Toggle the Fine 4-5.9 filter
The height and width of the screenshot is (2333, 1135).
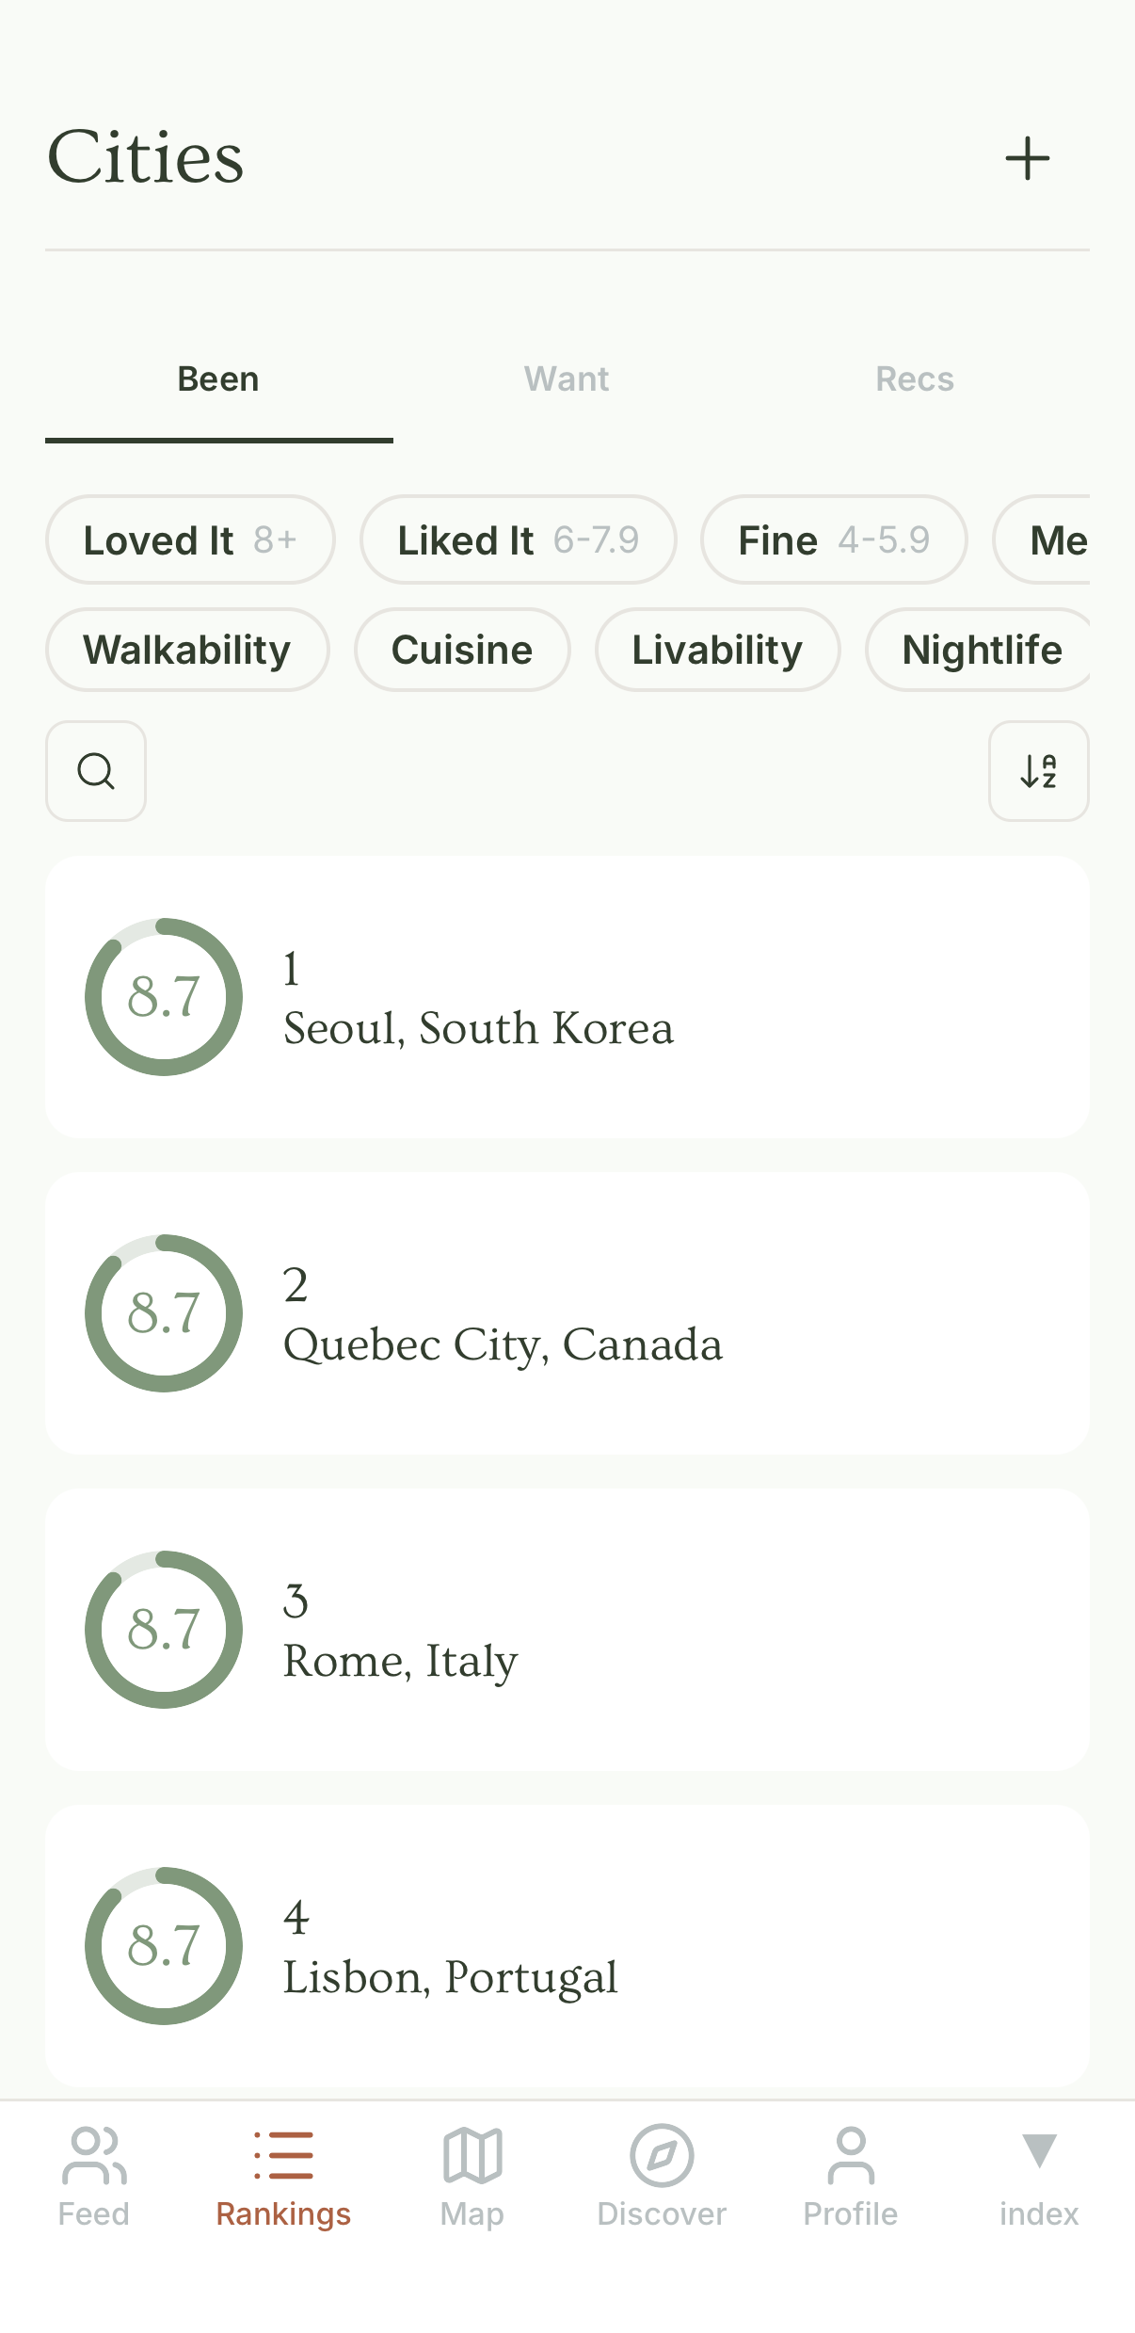tap(834, 540)
